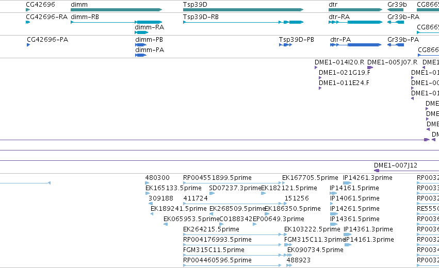Click the 309188 feature

point(151,204)
